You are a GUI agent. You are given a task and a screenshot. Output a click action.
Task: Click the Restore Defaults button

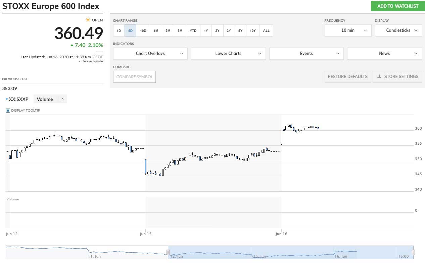point(347,76)
